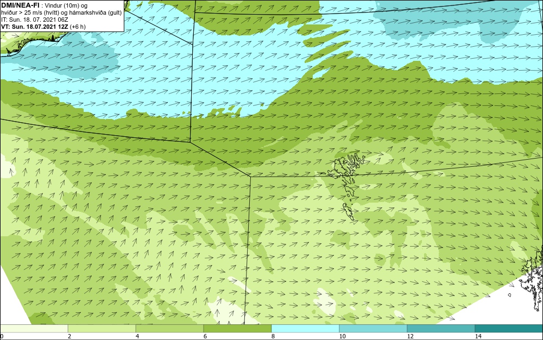Click the legend value '0'
This screenshot has width=543, height=340.
(2, 336)
